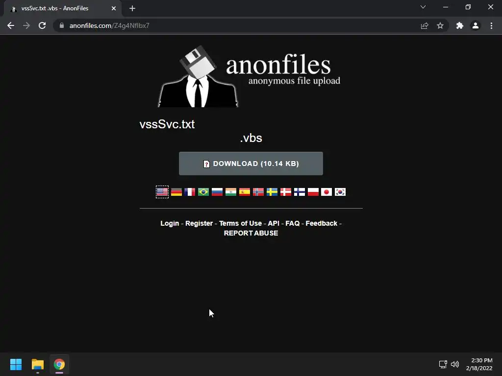The image size is (502, 376).
Task: Click the address bar URL field
Action: (x=237, y=25)
